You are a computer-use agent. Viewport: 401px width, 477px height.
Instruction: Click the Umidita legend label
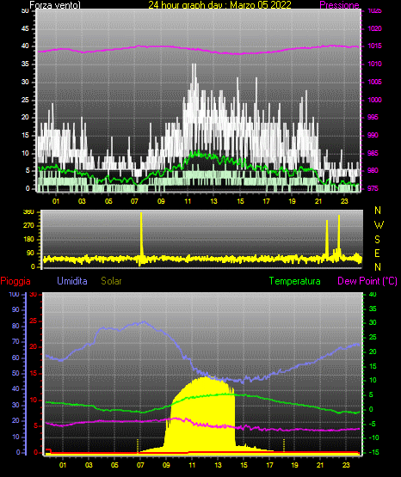(72, 281)
